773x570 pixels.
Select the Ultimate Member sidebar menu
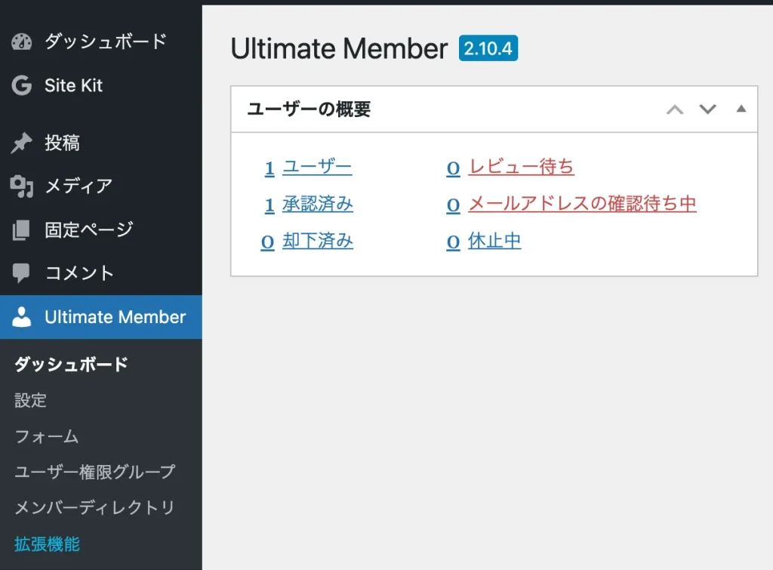click(101, 317)
